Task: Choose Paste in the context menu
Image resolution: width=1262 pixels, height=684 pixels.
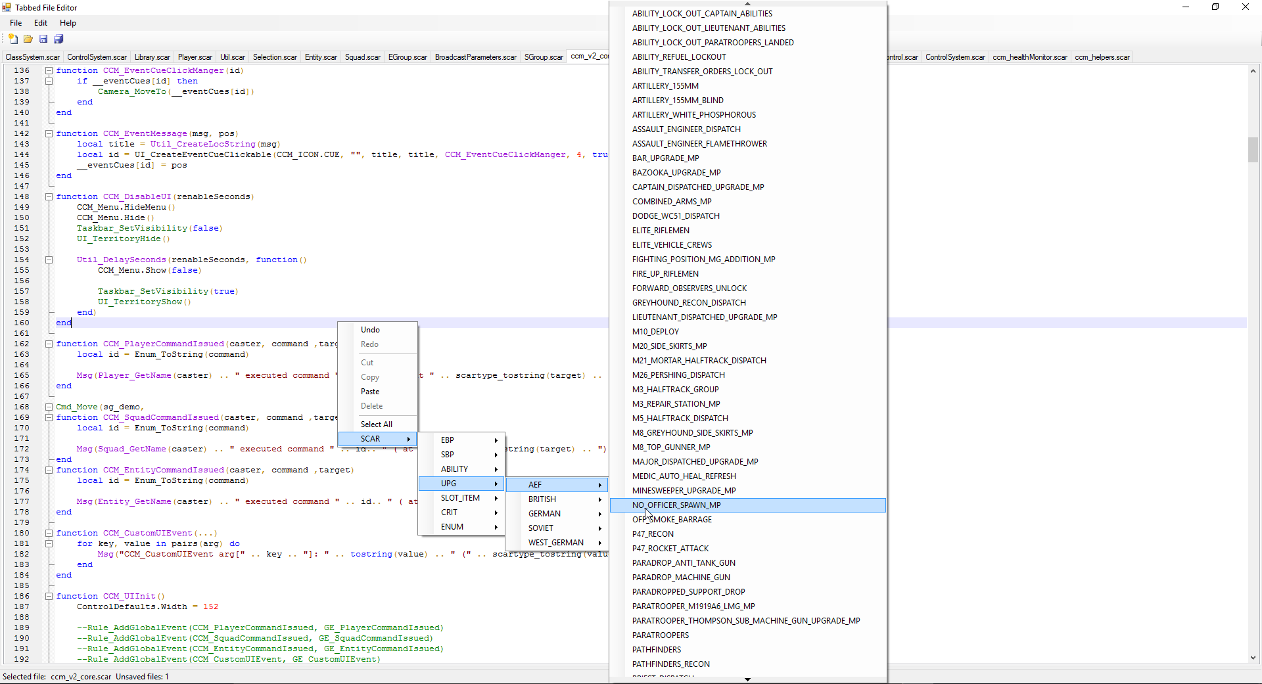Action: pyautogui.click(x=378, y=392)
